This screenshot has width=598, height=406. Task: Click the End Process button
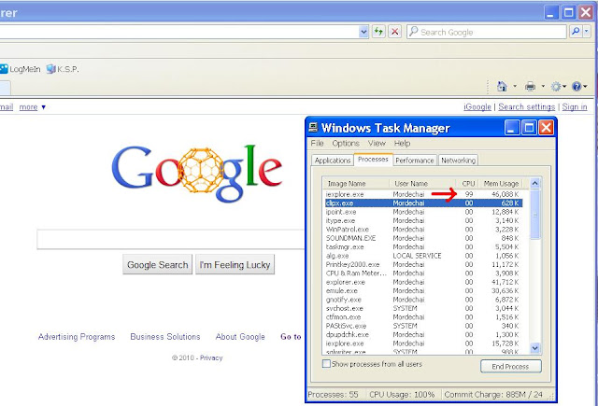(x=511, y=367)
